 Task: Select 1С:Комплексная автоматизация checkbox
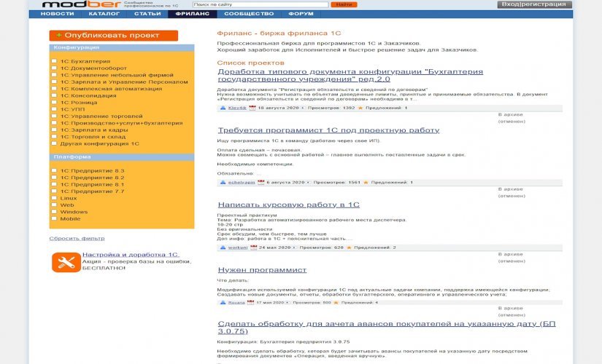click(54, 89)
